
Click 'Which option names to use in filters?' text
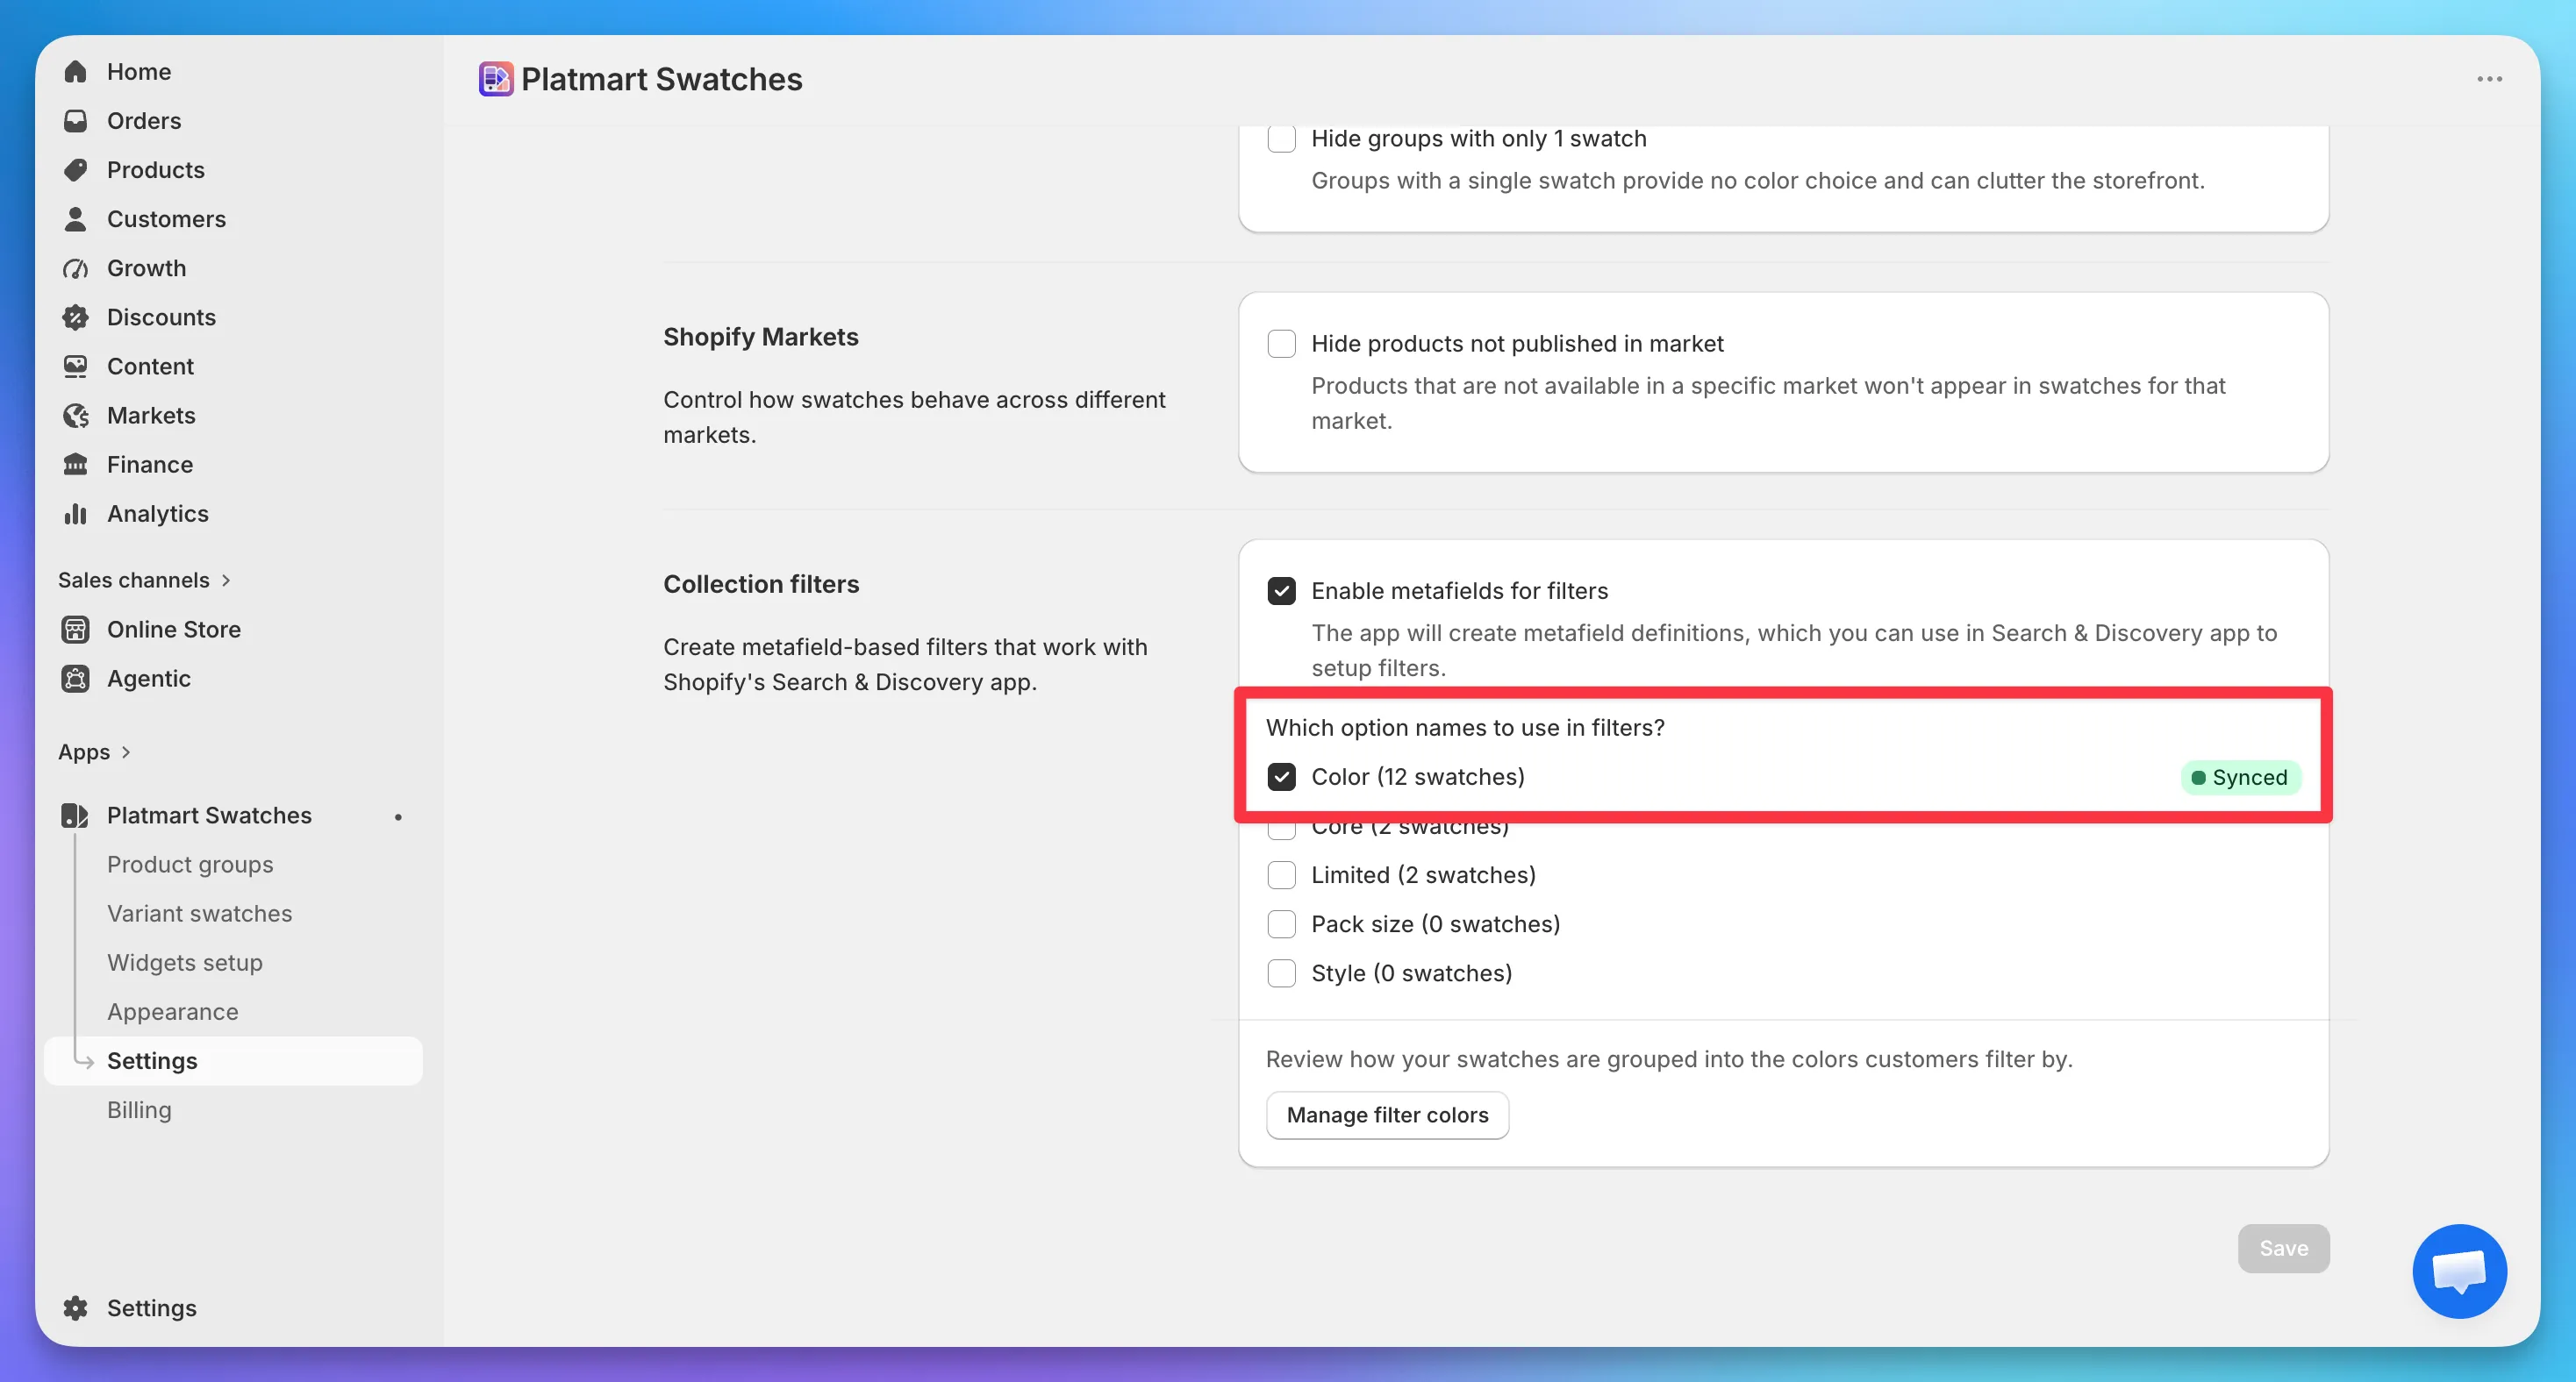(x=1465, y=728)
